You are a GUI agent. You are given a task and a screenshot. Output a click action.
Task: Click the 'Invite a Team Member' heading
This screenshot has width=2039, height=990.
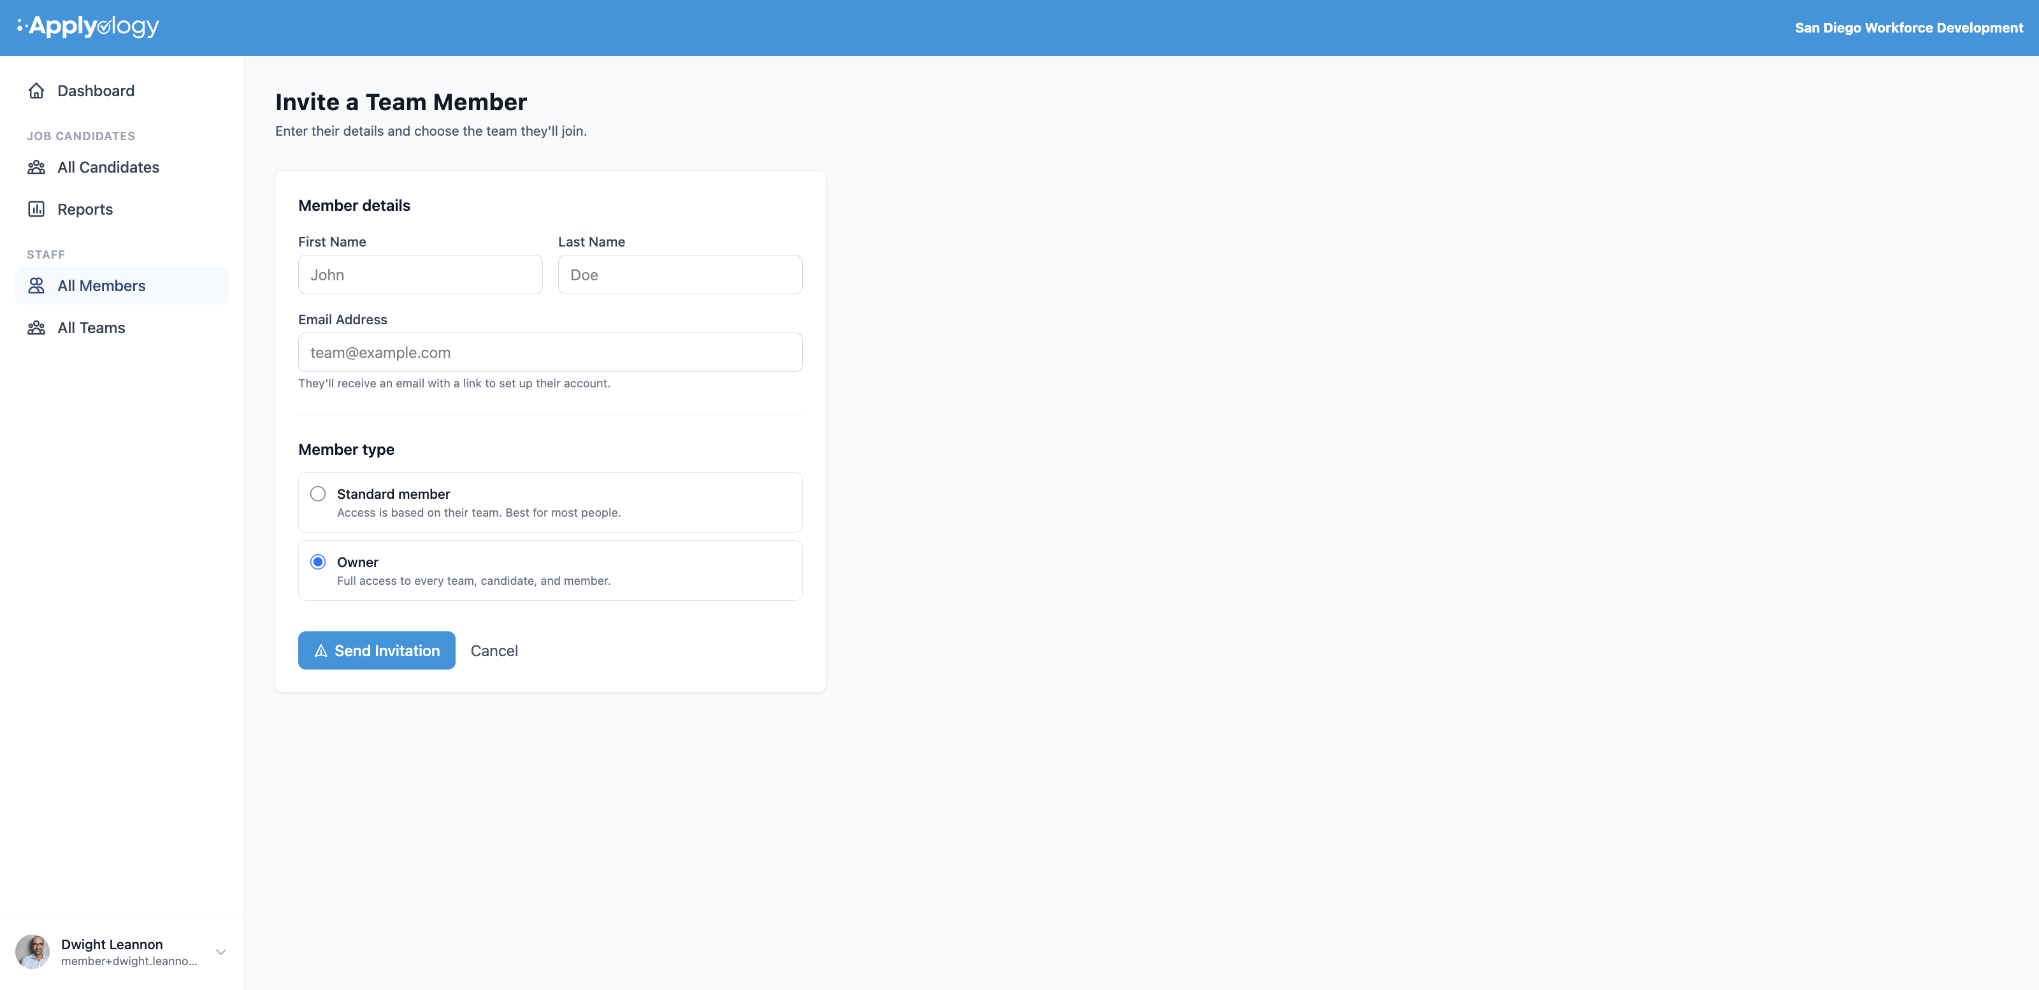tap(401, 102)
